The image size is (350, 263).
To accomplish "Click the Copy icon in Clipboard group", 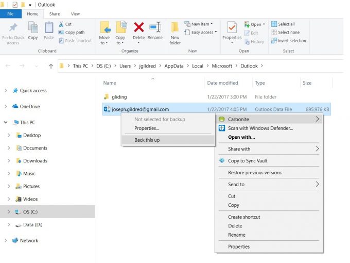I will coord(33,27).
